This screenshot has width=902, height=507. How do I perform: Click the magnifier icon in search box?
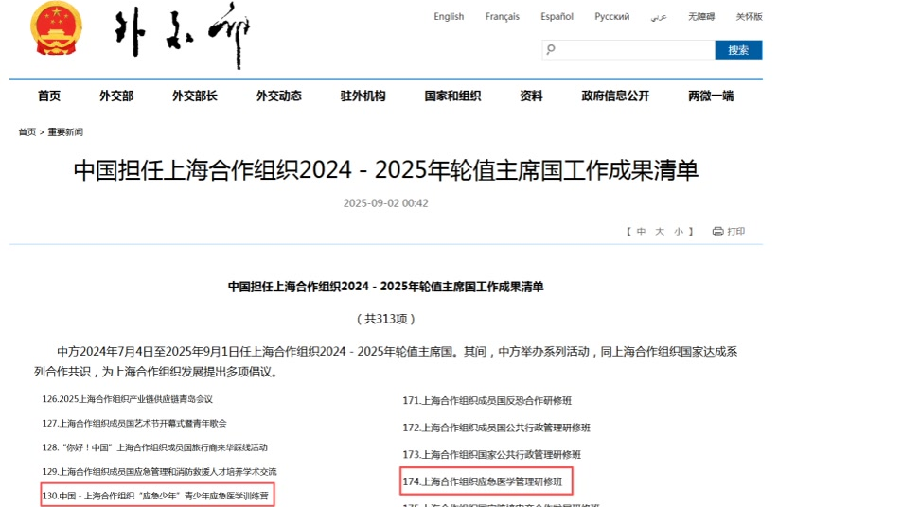coord(552,49)
